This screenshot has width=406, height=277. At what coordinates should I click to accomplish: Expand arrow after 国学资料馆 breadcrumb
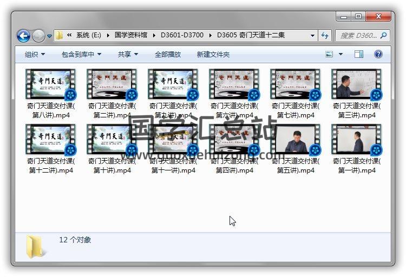coord(154,35)
